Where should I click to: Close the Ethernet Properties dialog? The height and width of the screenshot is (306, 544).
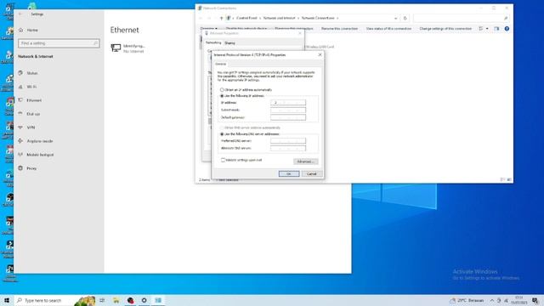[x=300, y=33]
